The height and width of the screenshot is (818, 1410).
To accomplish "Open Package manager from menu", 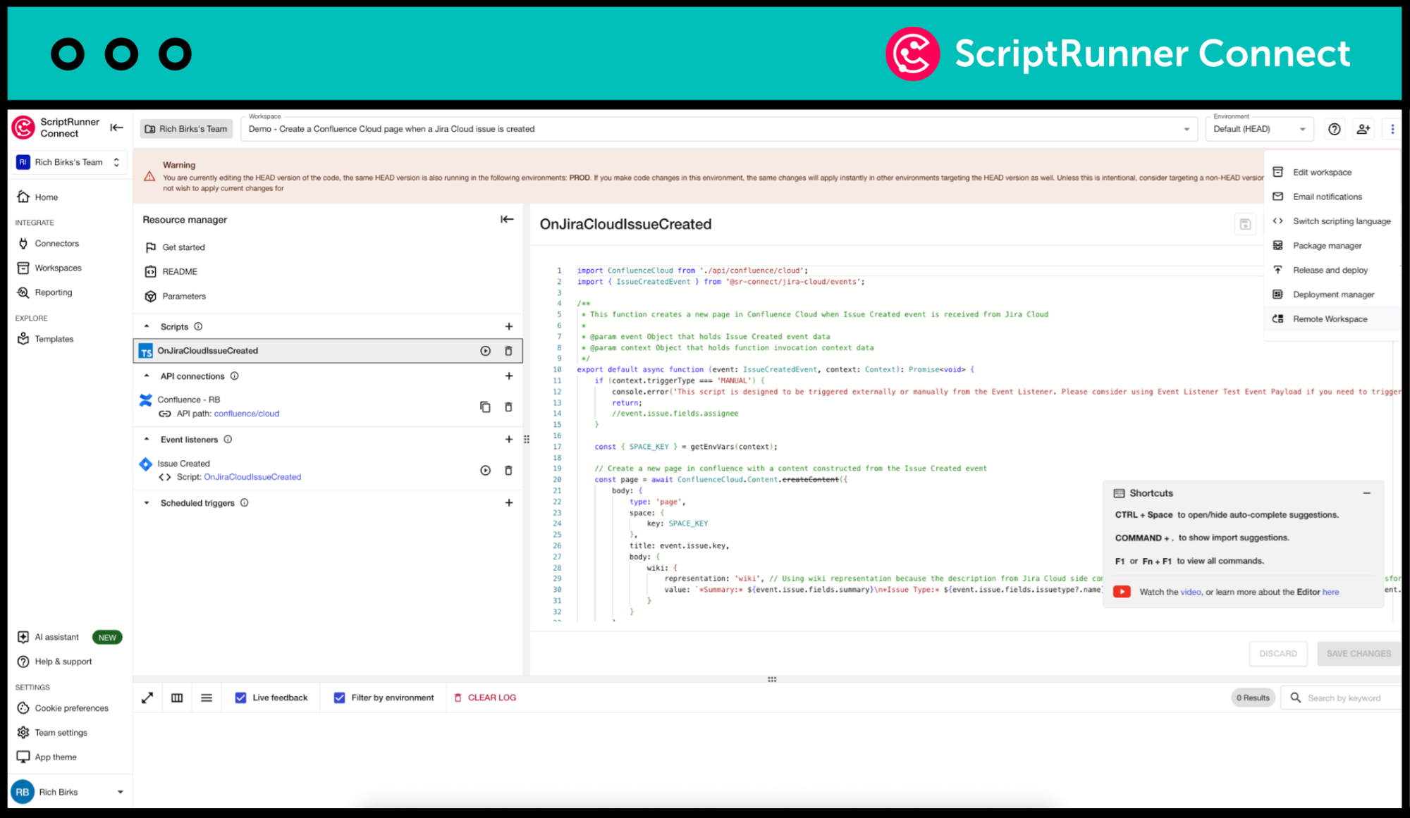I will pyautogui.click(x=1332, y=245).
